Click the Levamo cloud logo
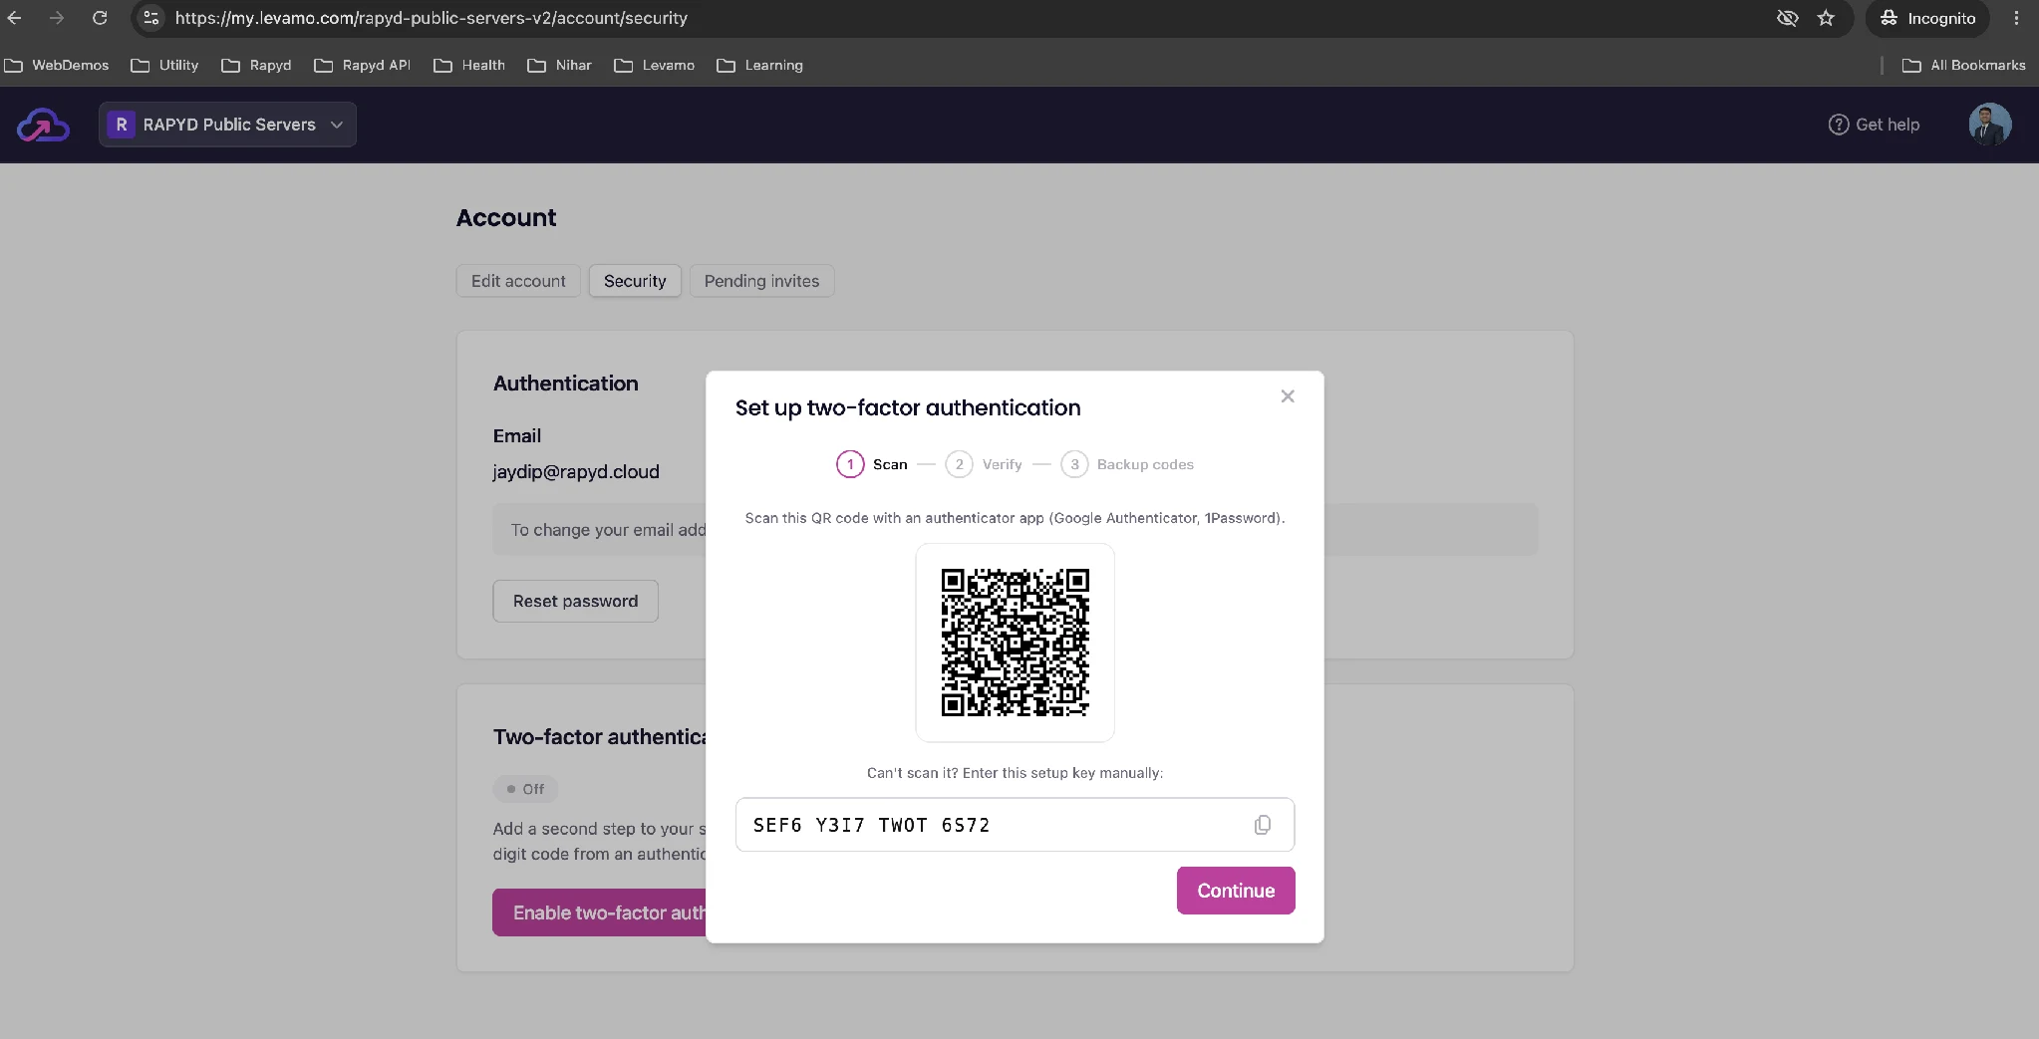Viewport: 2039px width, 1039px height. (43, 125)
